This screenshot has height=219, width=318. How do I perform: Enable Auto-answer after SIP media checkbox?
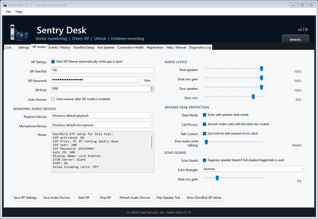pos(53,99)
